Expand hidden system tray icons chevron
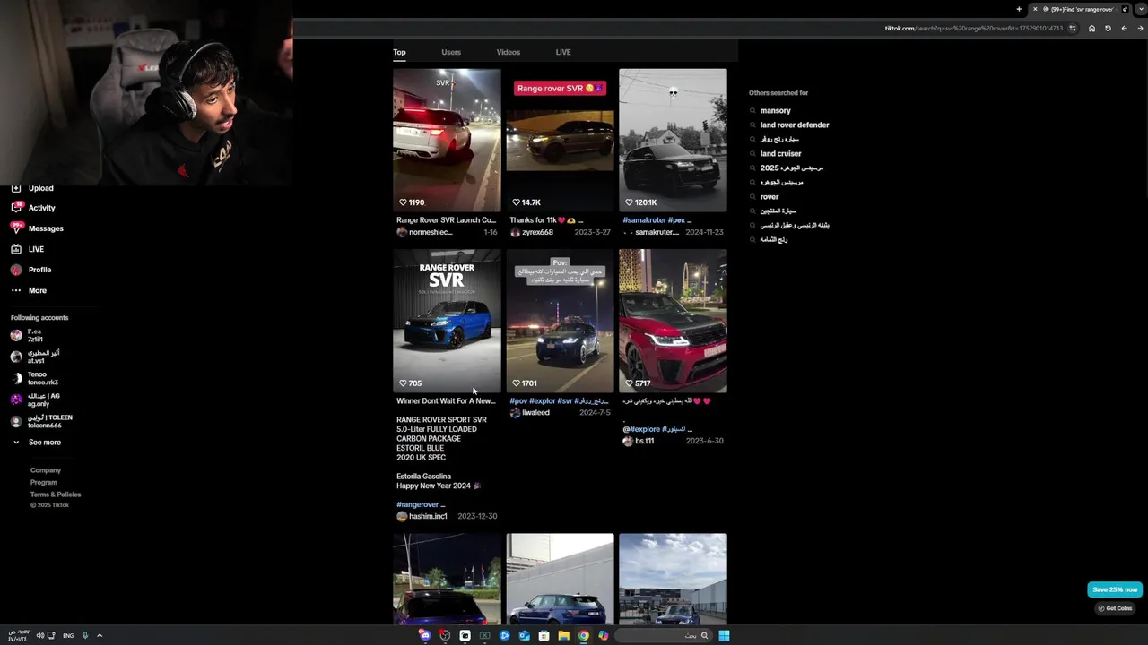This screenshot has height=645, width=1148. pos(100,635)
